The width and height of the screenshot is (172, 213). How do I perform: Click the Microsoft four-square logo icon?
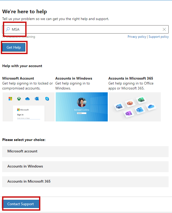pos(10,99)
